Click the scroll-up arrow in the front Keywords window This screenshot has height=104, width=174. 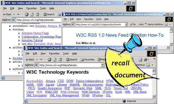pyautogui.click(x=154, y=70)
